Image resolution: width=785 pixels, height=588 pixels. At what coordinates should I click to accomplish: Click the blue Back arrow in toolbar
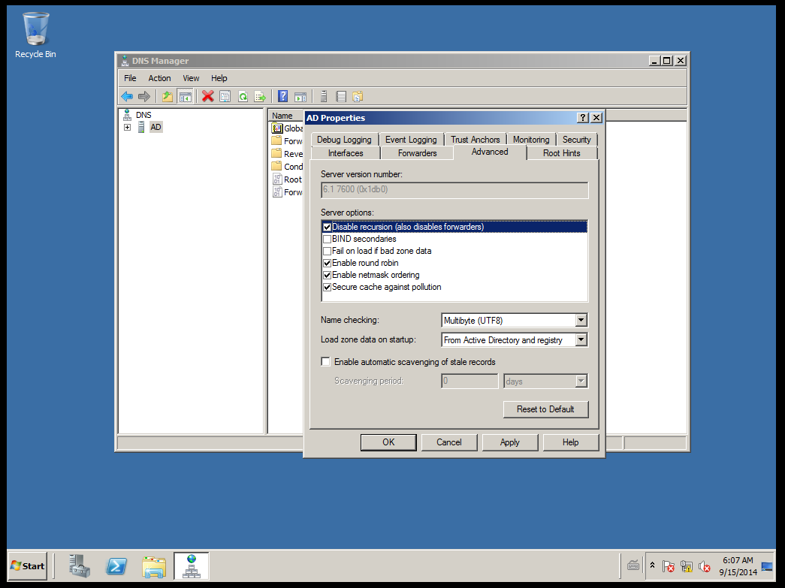coord(127,96)
